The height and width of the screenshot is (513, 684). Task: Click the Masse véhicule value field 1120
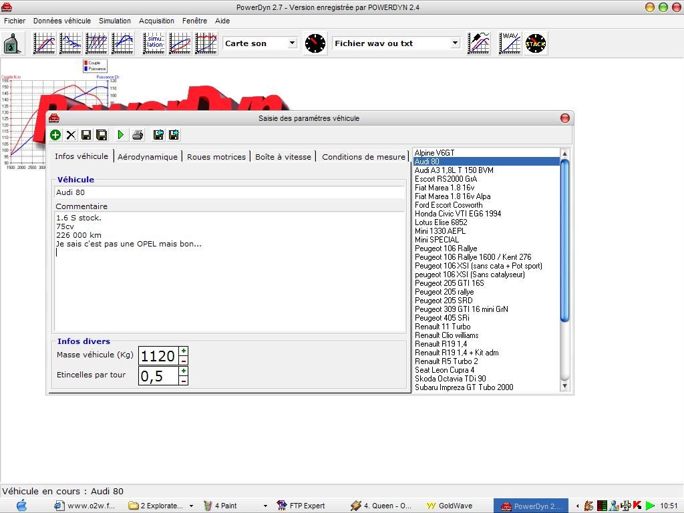(158, 356)
